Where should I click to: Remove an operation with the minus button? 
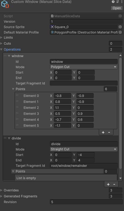point(114,184)
